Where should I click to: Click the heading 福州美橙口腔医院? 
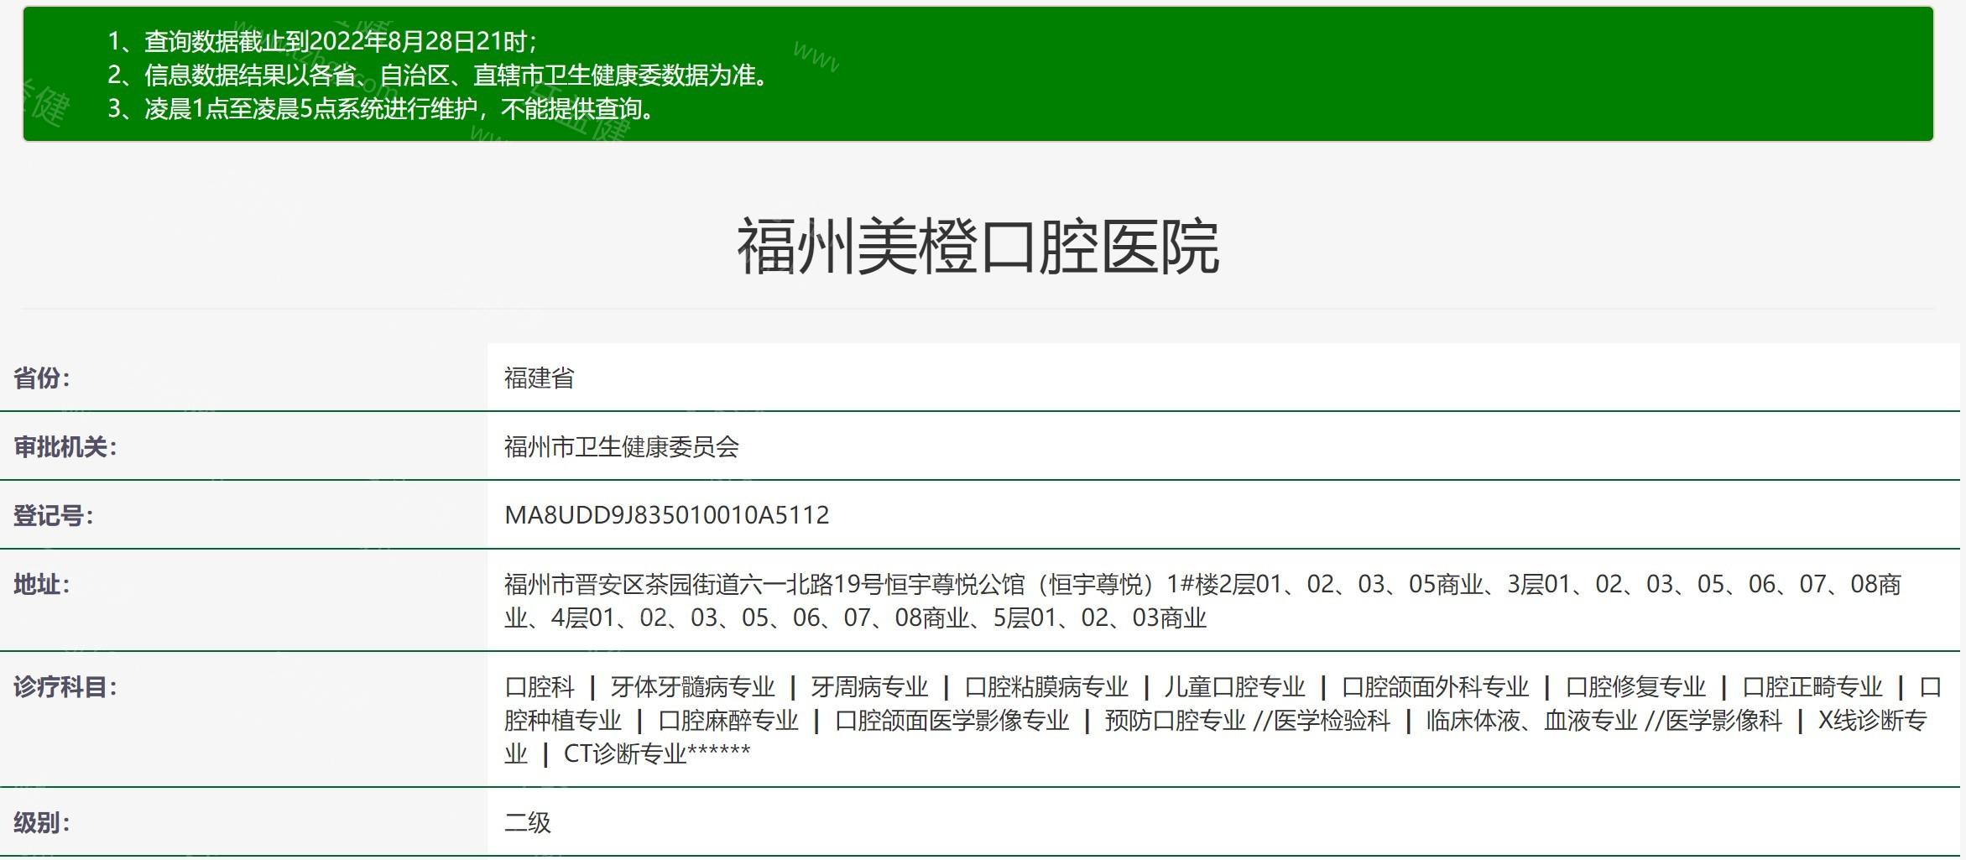[978, 248]
